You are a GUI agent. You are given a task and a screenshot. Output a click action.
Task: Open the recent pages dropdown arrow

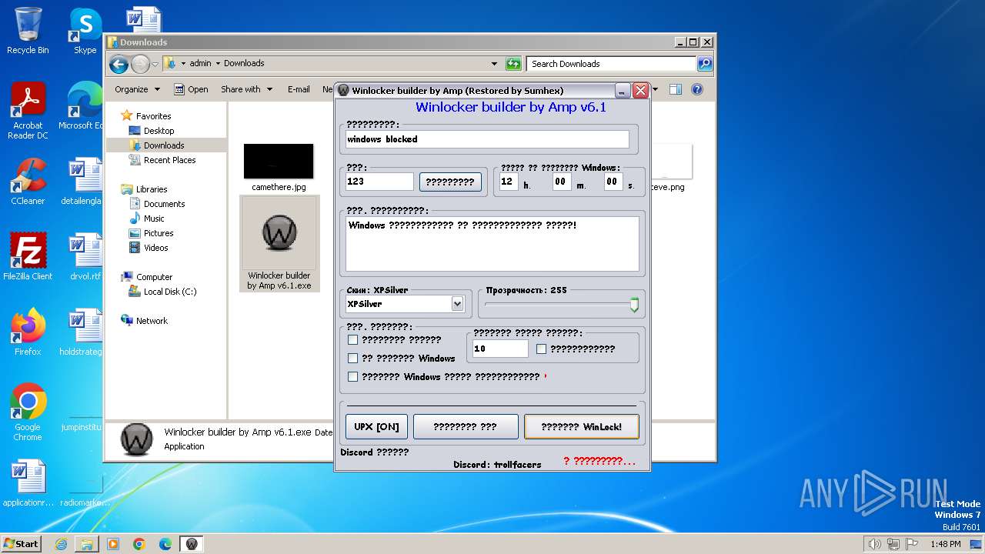tap(155, 64)
